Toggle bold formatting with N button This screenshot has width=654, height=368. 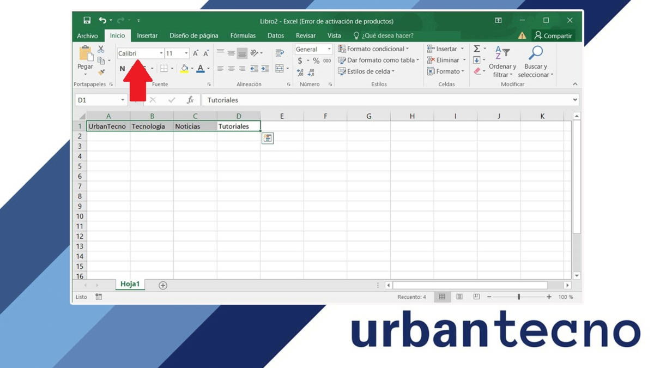122,68
